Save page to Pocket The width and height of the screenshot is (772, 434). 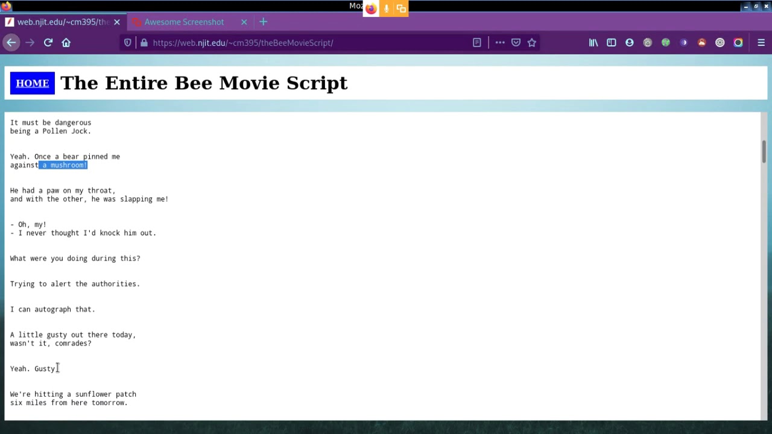tap(516, 43)
